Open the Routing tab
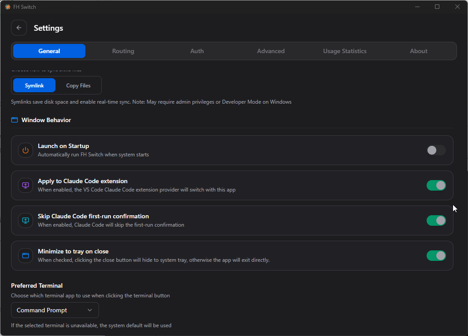 [123, 51]
